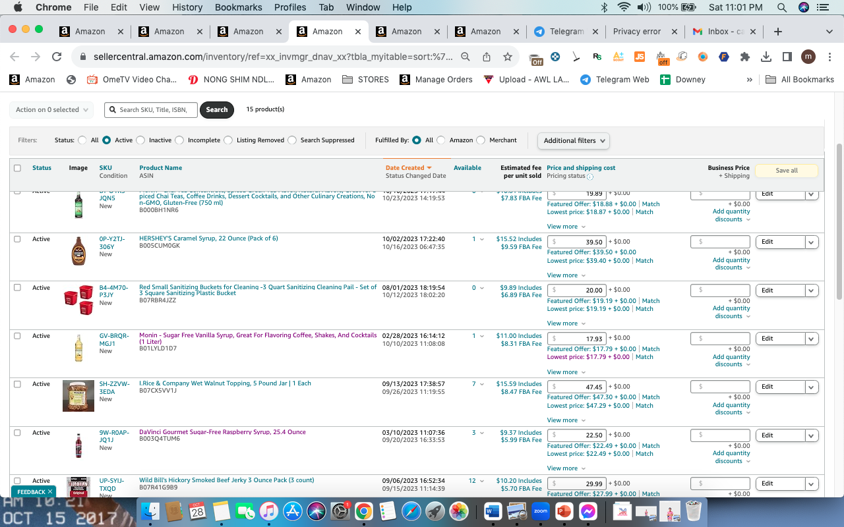This screenshot has height=527, width=844.
Task: Open the Extensions puzzle-piece menu
Action: 745,57
